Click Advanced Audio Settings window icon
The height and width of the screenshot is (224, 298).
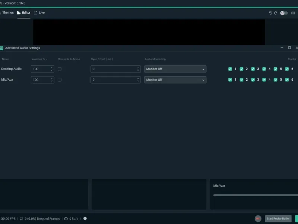[x=1, y=48]
